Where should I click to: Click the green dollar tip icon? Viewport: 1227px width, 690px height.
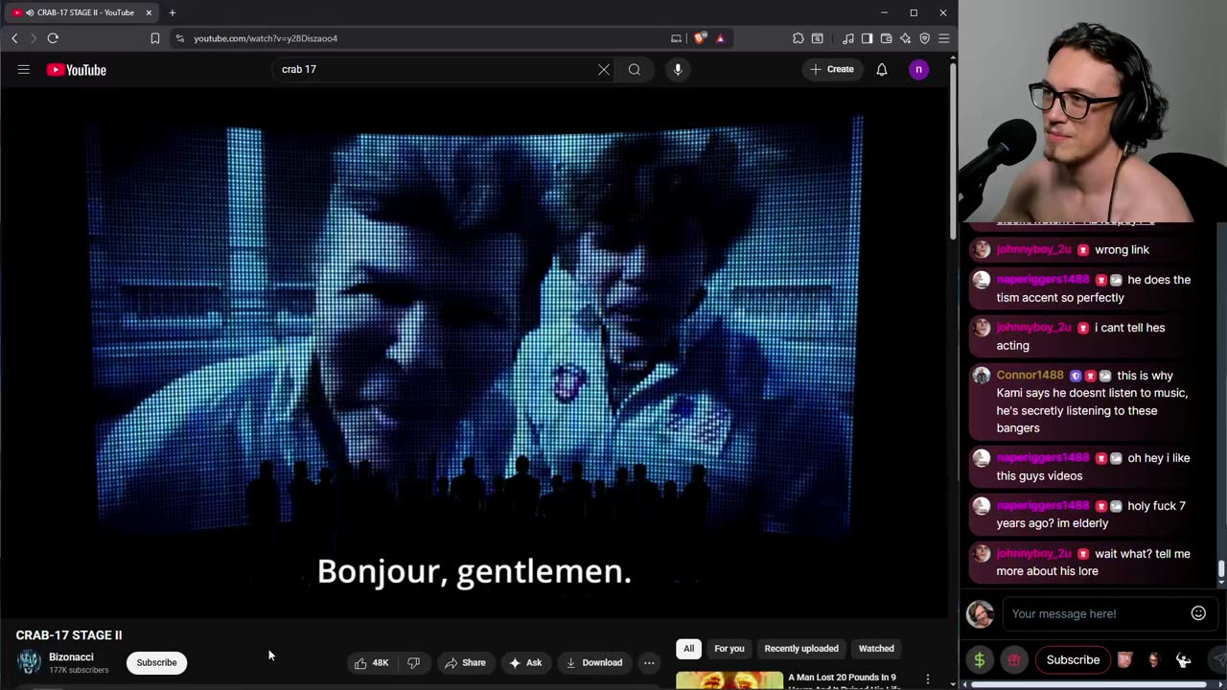click(980, 659)
